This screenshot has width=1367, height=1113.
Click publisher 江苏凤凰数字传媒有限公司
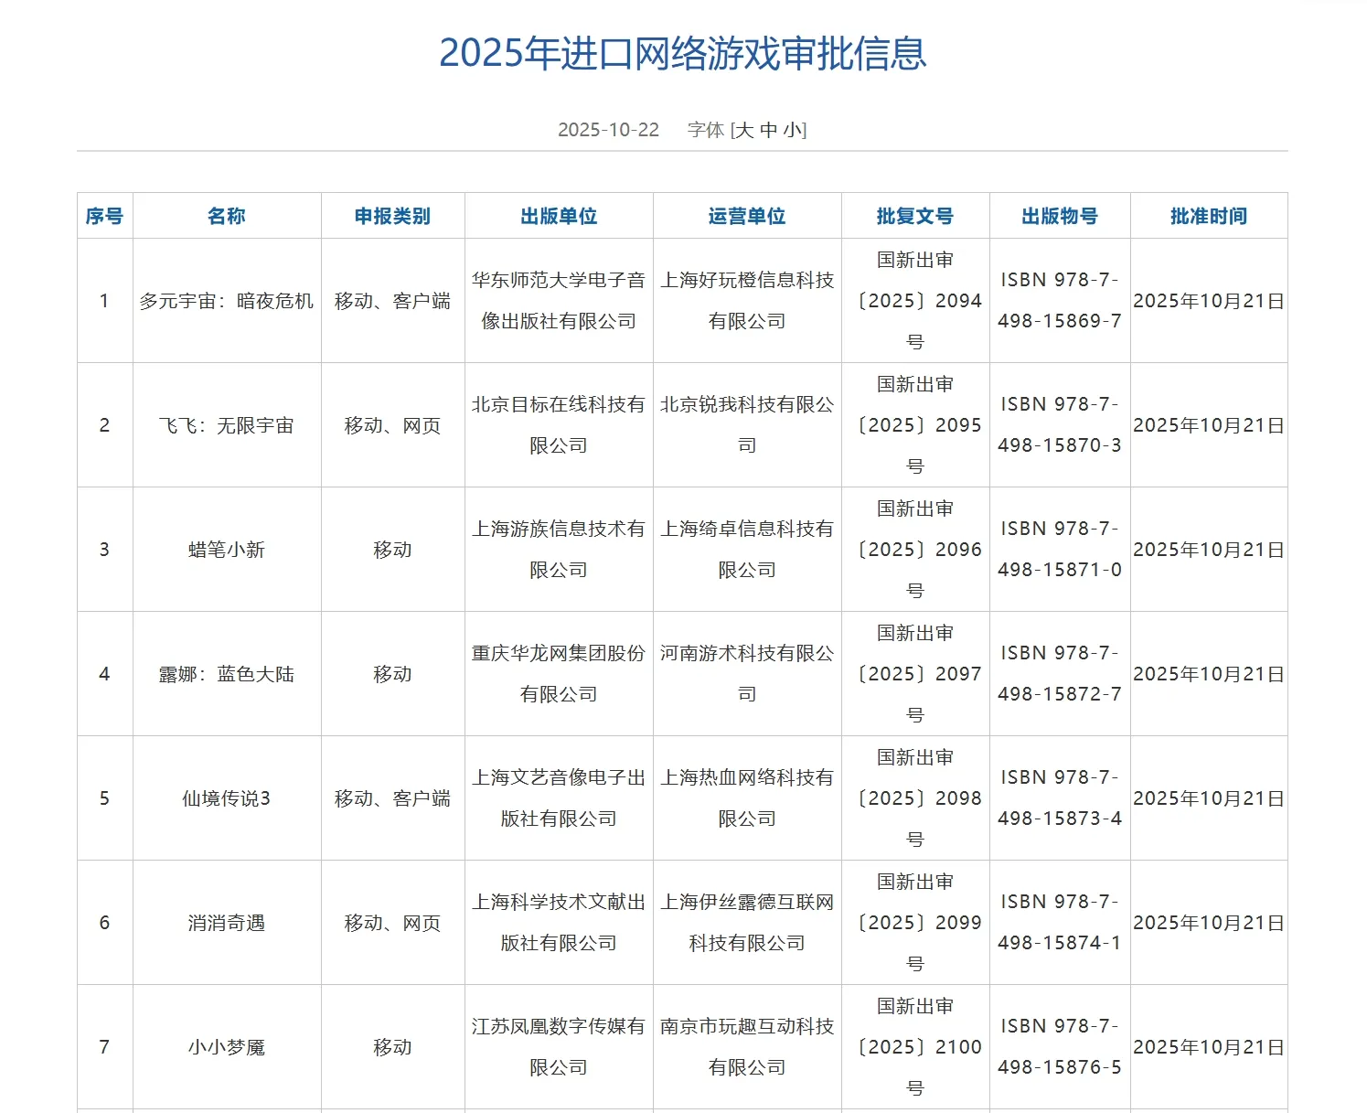[x=559, y=1047]
